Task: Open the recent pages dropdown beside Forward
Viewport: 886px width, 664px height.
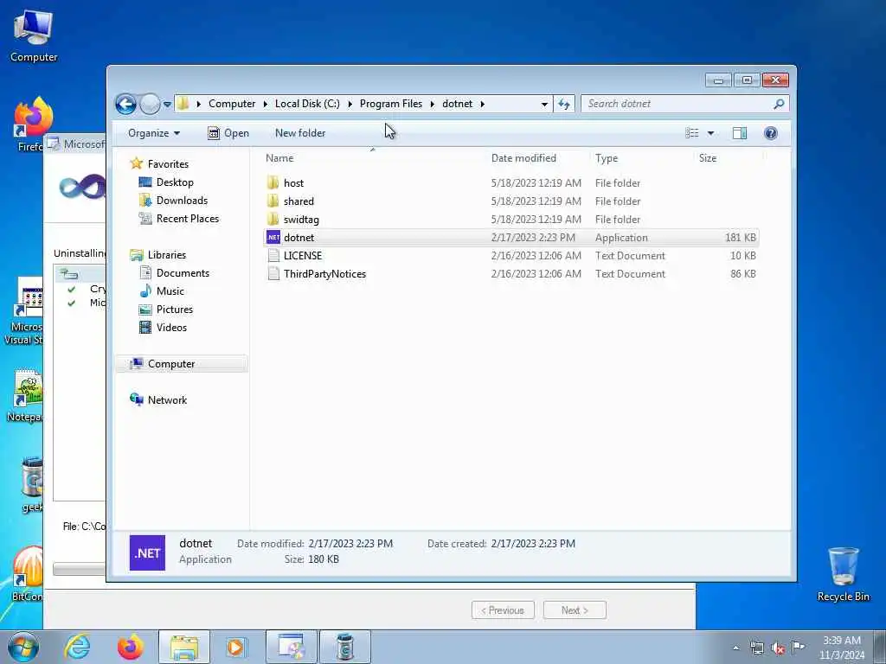Action: [167, 105]
